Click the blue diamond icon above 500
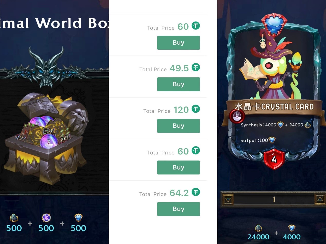Viewport: 326px width, 244px height. 79,218
